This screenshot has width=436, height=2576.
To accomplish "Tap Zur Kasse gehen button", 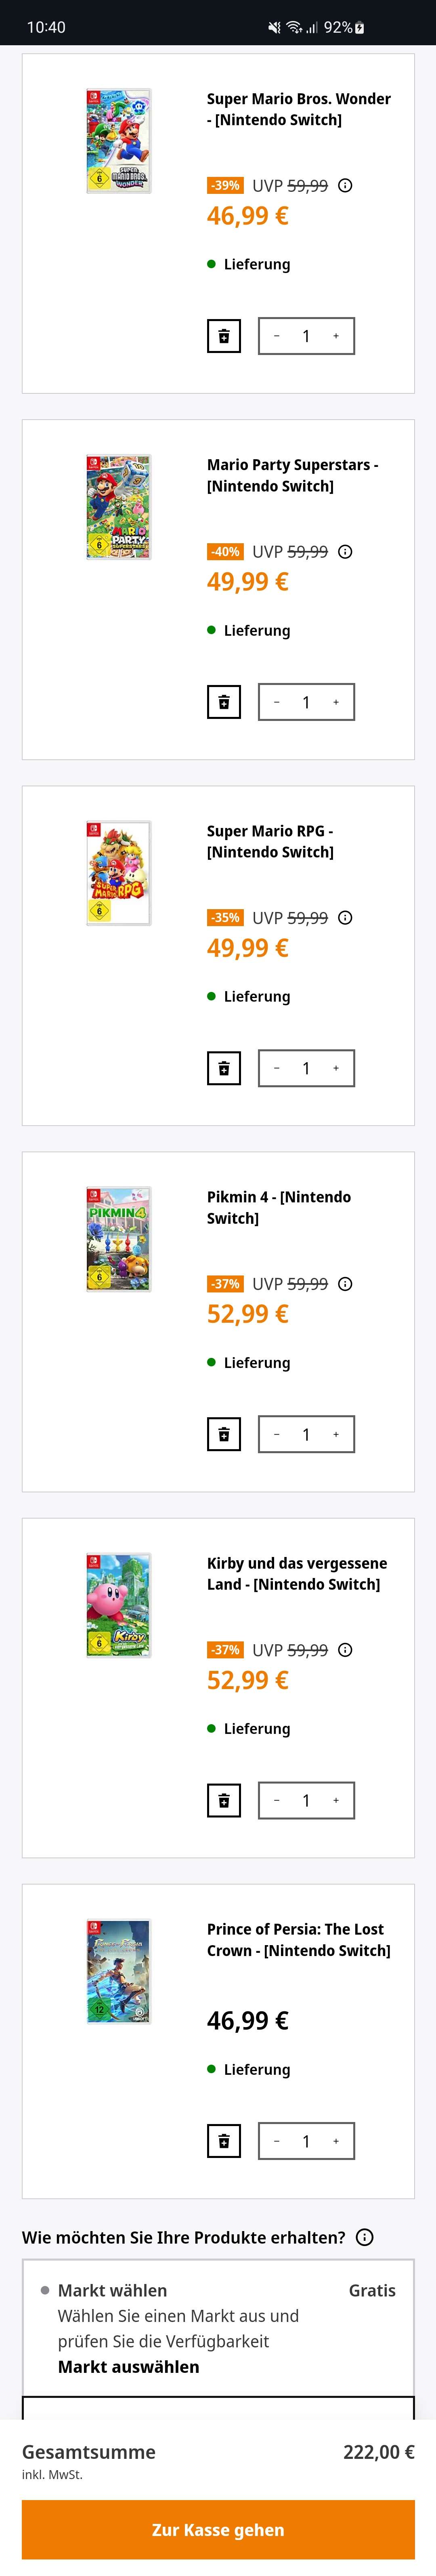I will point(218,2530).
